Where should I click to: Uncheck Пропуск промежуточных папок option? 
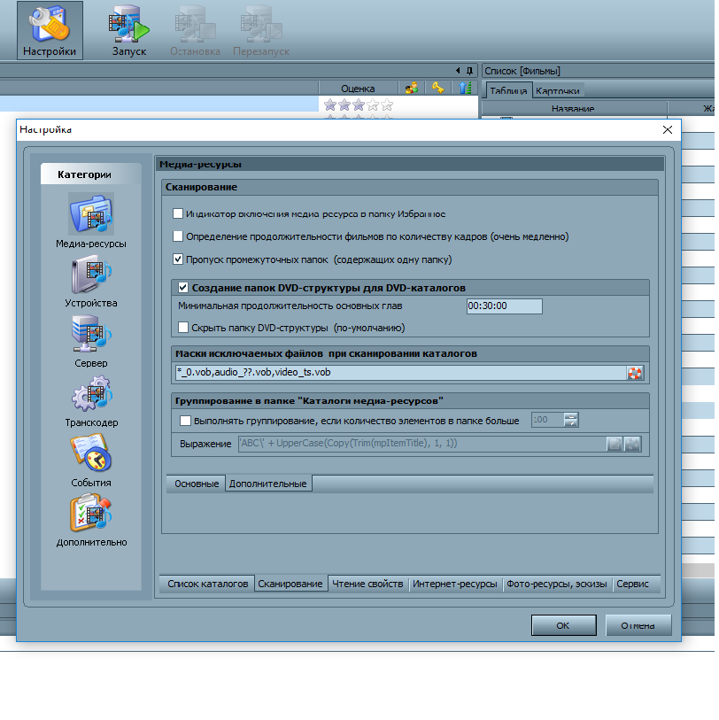(x=178, y=259)
